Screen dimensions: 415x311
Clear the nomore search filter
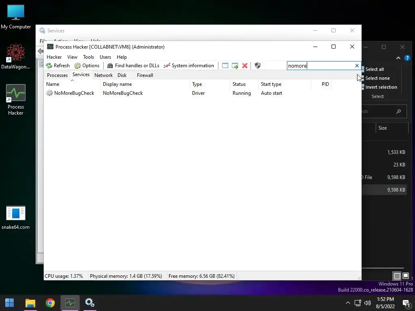(357, 66)
